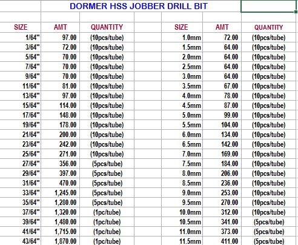Click amount 114.00 for 15/64"
This screenshot has height=245, width=298.
tap(60, 106)
